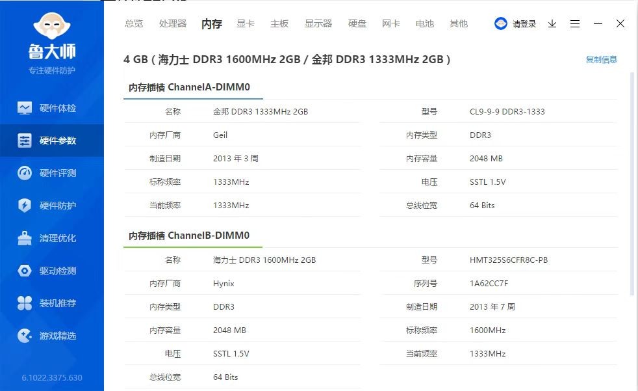Switch to the 其他 tab
Screen dimensions: 638x391
click(x=459, y=23)
